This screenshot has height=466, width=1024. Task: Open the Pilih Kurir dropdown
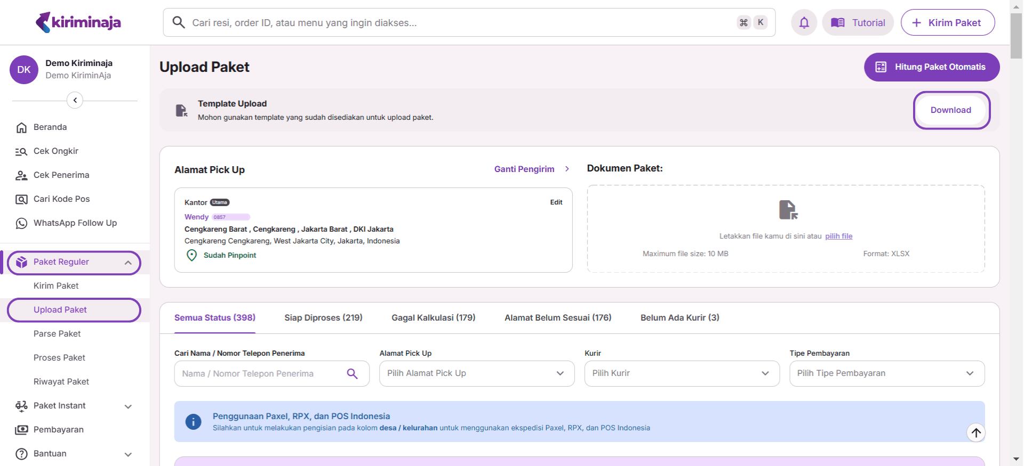pyautogui.click(x=682, y=373)
